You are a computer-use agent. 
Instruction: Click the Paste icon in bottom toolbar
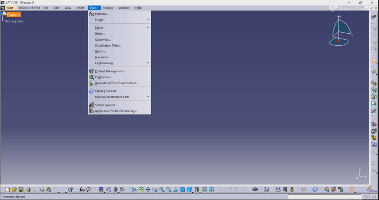pyautogui.click(x=48, y=190)
